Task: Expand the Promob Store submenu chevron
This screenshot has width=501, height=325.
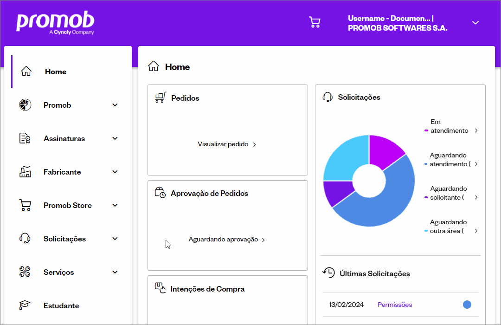Action: (x=115, y=205)
